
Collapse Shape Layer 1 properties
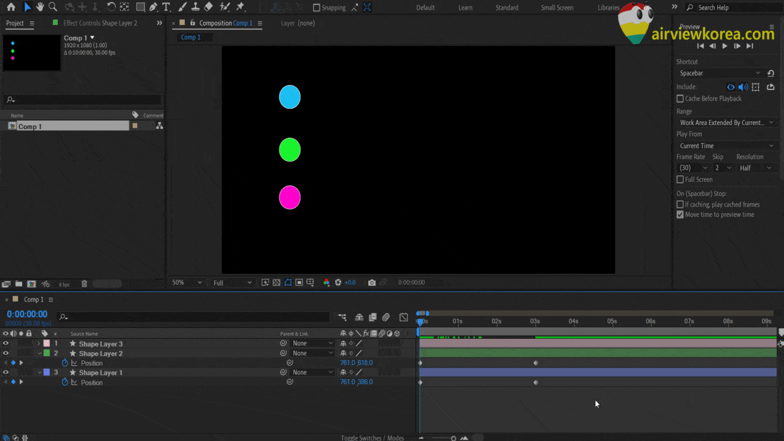click(x=40, y=372)
